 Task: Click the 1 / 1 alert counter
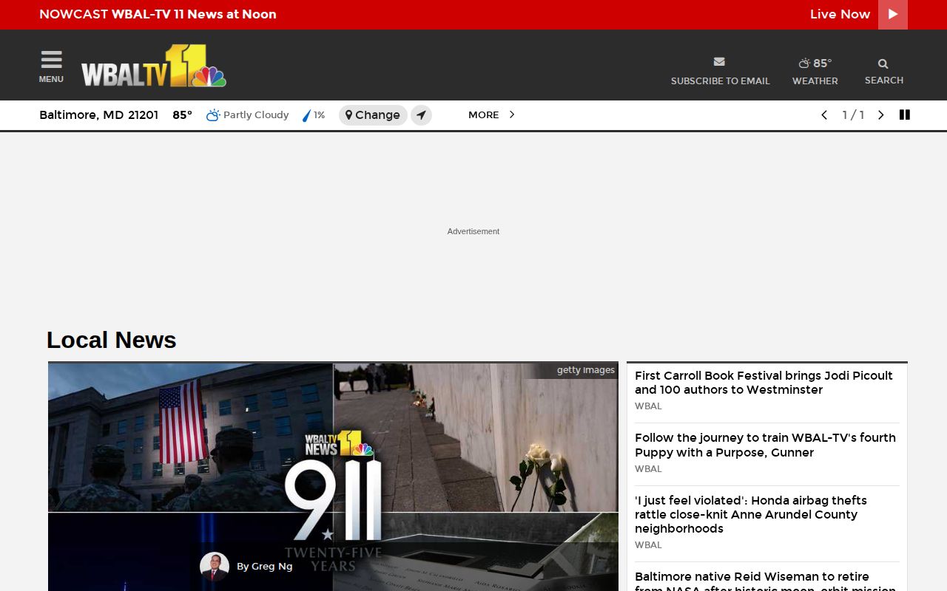[853, 115]
